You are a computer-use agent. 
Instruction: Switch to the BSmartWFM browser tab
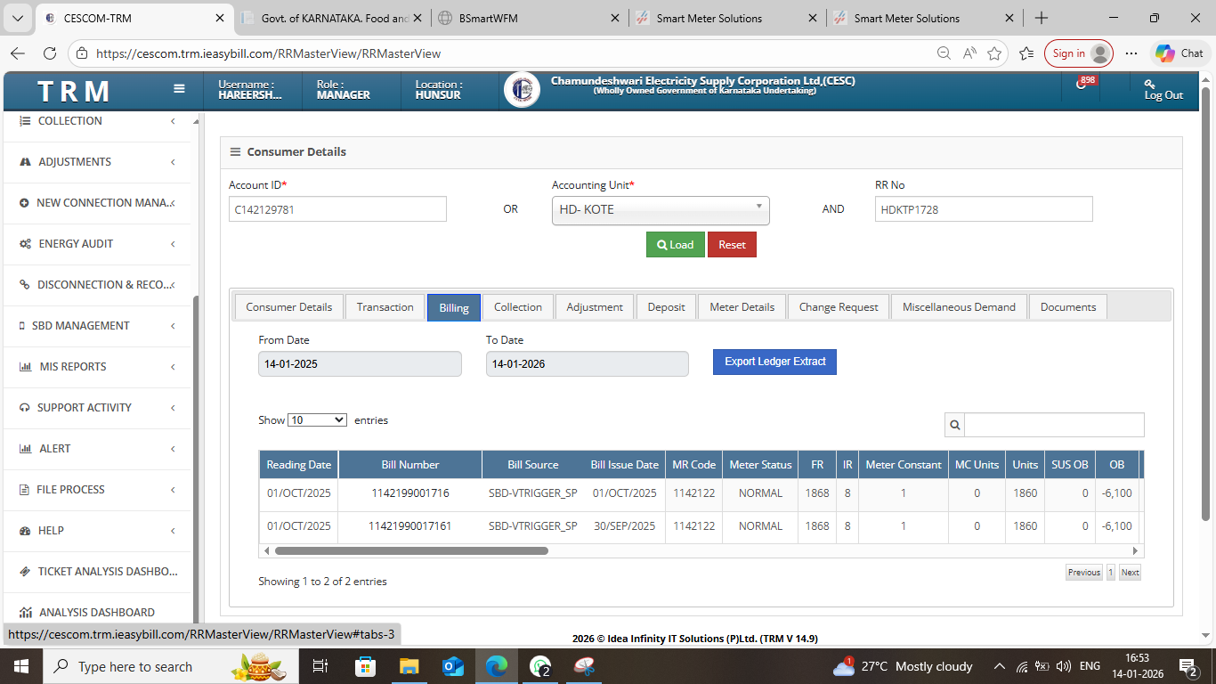tap(529, 18)
